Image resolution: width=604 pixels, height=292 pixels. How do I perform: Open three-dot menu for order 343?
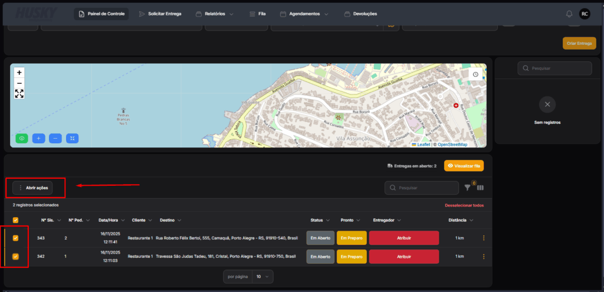coord(484,238)
